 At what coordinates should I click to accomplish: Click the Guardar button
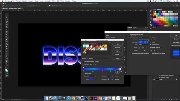[x=118, y=54]
